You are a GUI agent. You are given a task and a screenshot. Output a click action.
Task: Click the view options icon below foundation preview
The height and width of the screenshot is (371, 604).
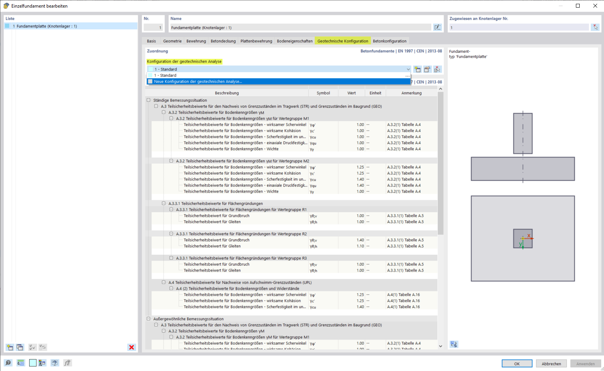coord(454,344)
